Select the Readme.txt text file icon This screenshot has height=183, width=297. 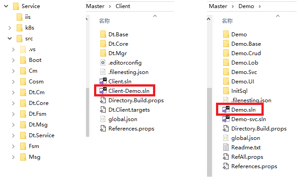point(225,148)
